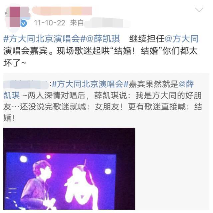Open the @方大同 mention link
Viewport: 213px width, 213px height.
tap(182, 39)
